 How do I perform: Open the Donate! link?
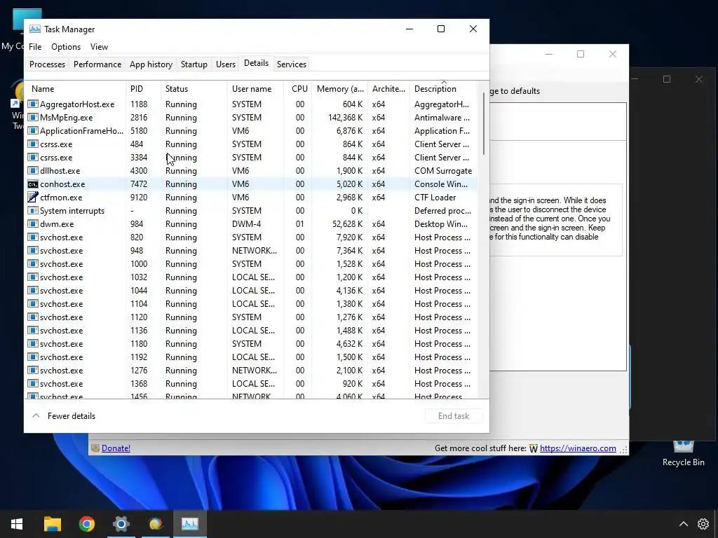(116, 448)
